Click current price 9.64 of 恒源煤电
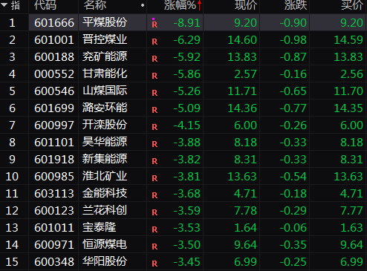This screenshot has height=271, width=367. pyautogui.click(x=245, y=245)
